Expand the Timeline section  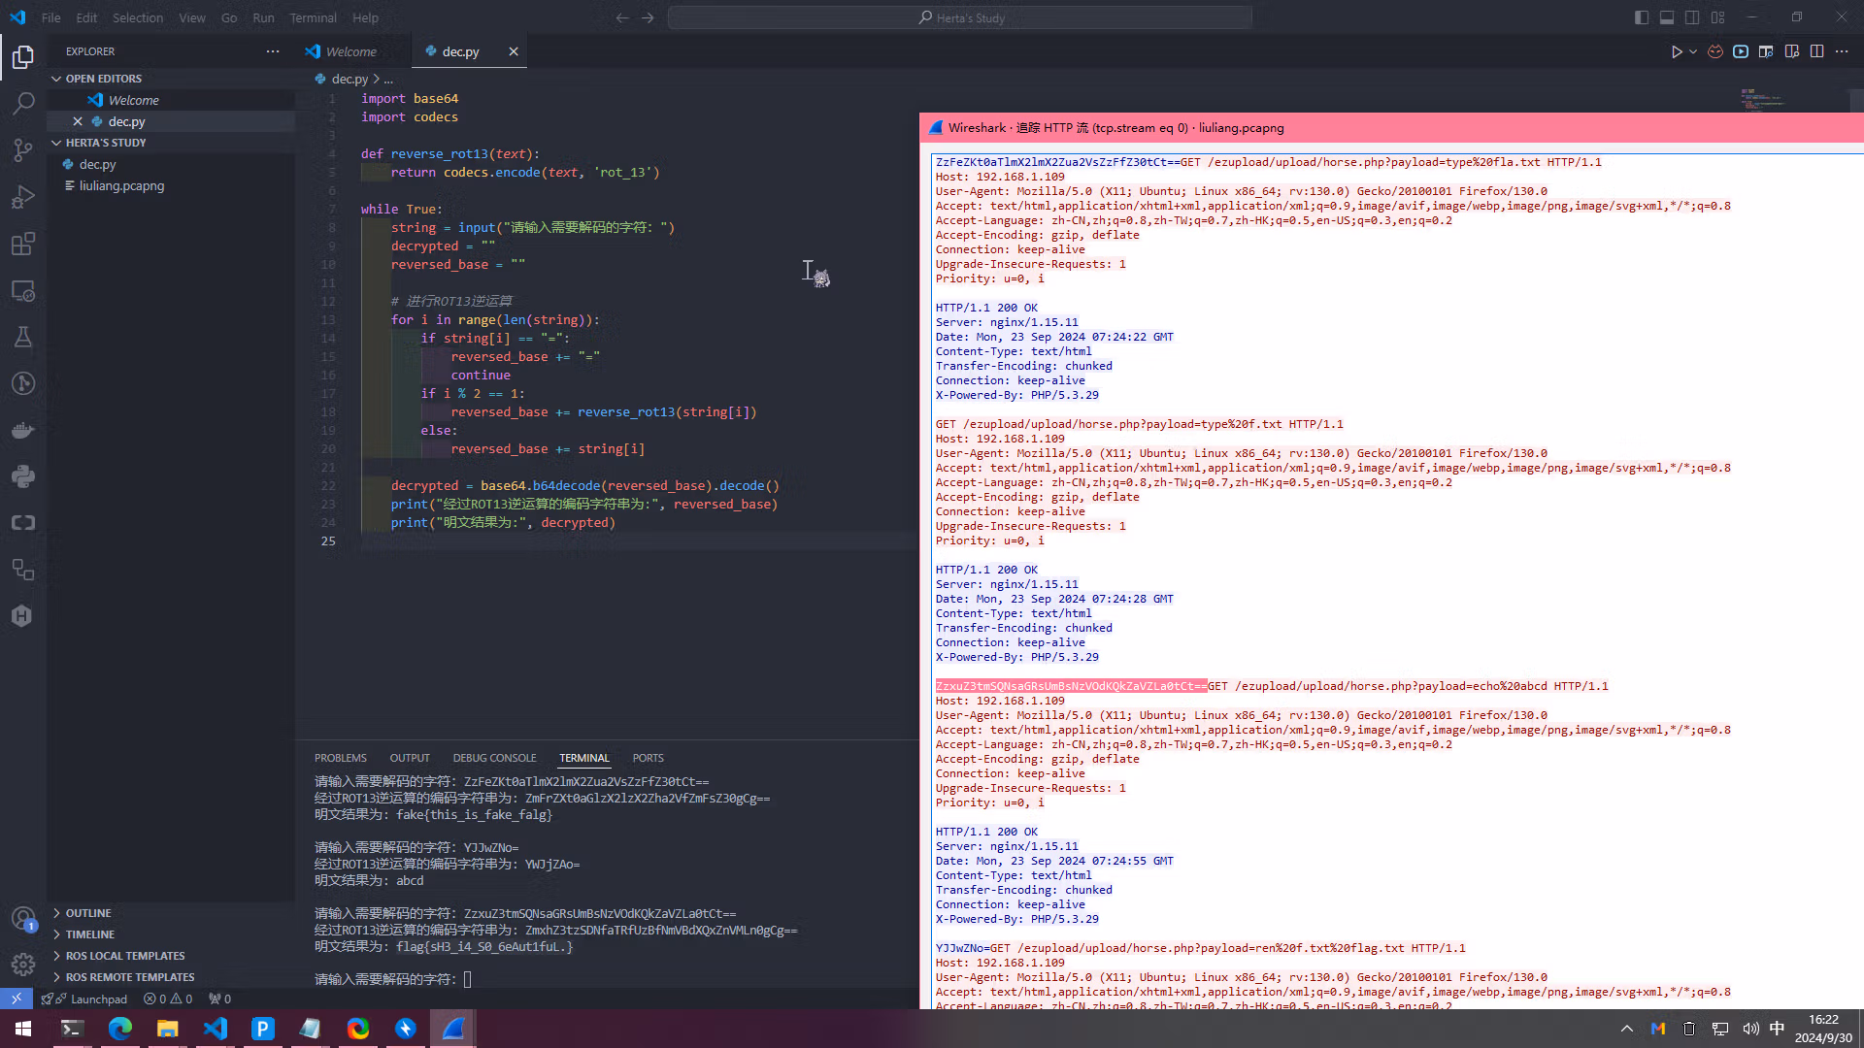[x=171, y=934]
